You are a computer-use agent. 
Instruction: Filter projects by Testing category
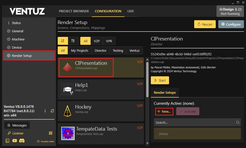tap(118, 50)
